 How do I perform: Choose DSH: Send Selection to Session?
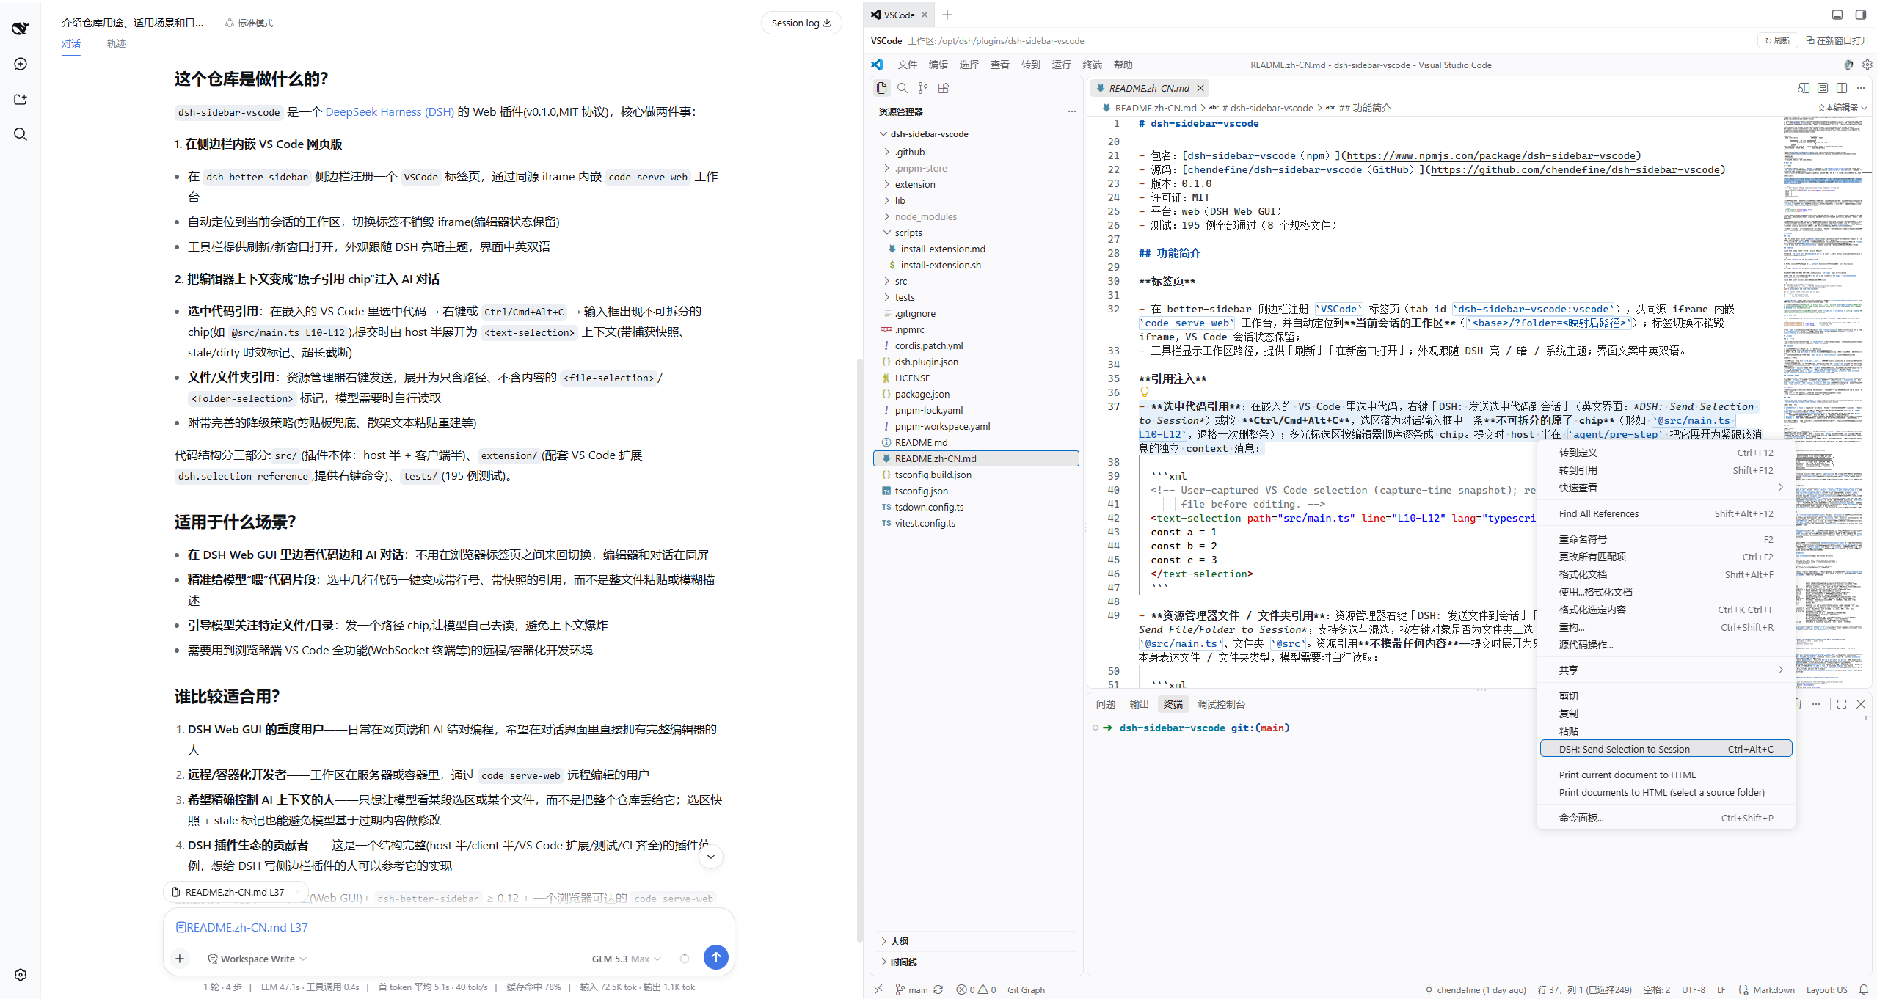pyautogui.click(x=1666, y=749)
